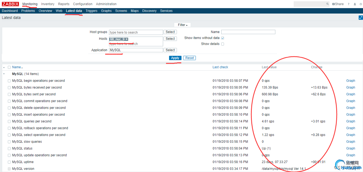Remove the 68_nuc_9 host tag

coord(127,39)
